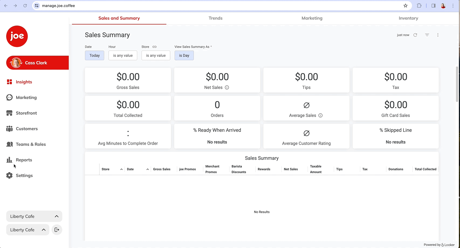The height and width of the screenshot is (248, 460).
Task: Click the Rewards column header
Action: click(x=264, y=169)
